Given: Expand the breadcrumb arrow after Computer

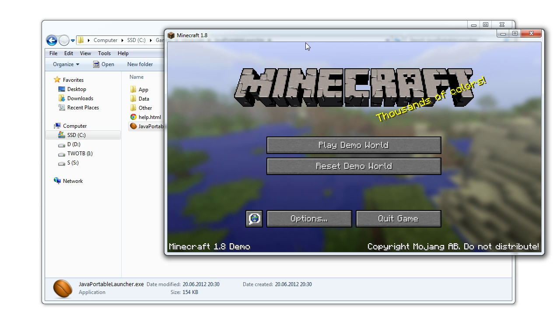Looking at the screenshot, I should coord(122,40).
